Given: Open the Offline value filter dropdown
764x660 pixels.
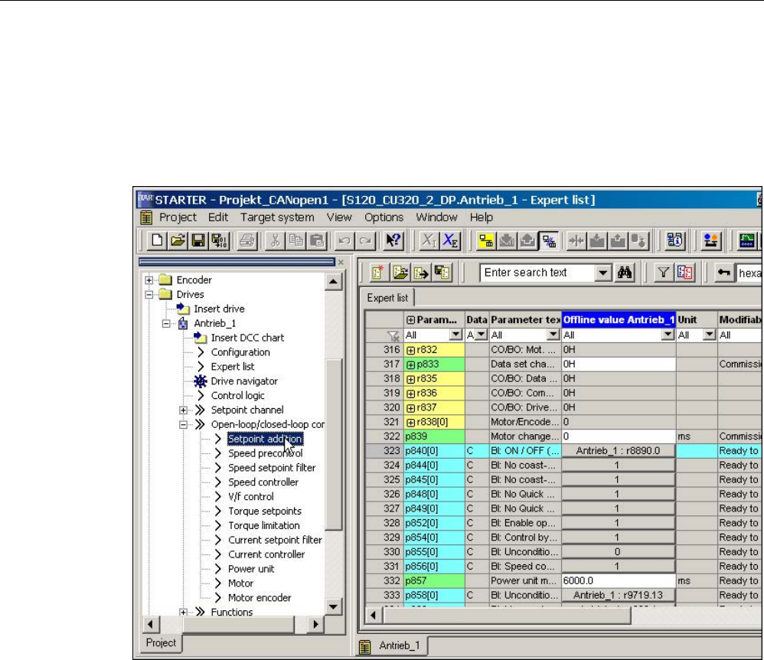Looking at the screenshot, I should 668,335.
